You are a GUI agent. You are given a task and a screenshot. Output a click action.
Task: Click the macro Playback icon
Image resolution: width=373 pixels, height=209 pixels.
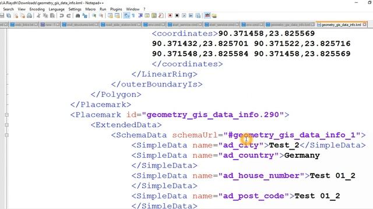coord(184,16)
